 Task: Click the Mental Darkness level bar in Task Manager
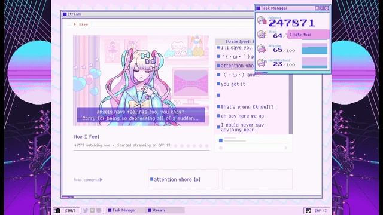(314, 63)
